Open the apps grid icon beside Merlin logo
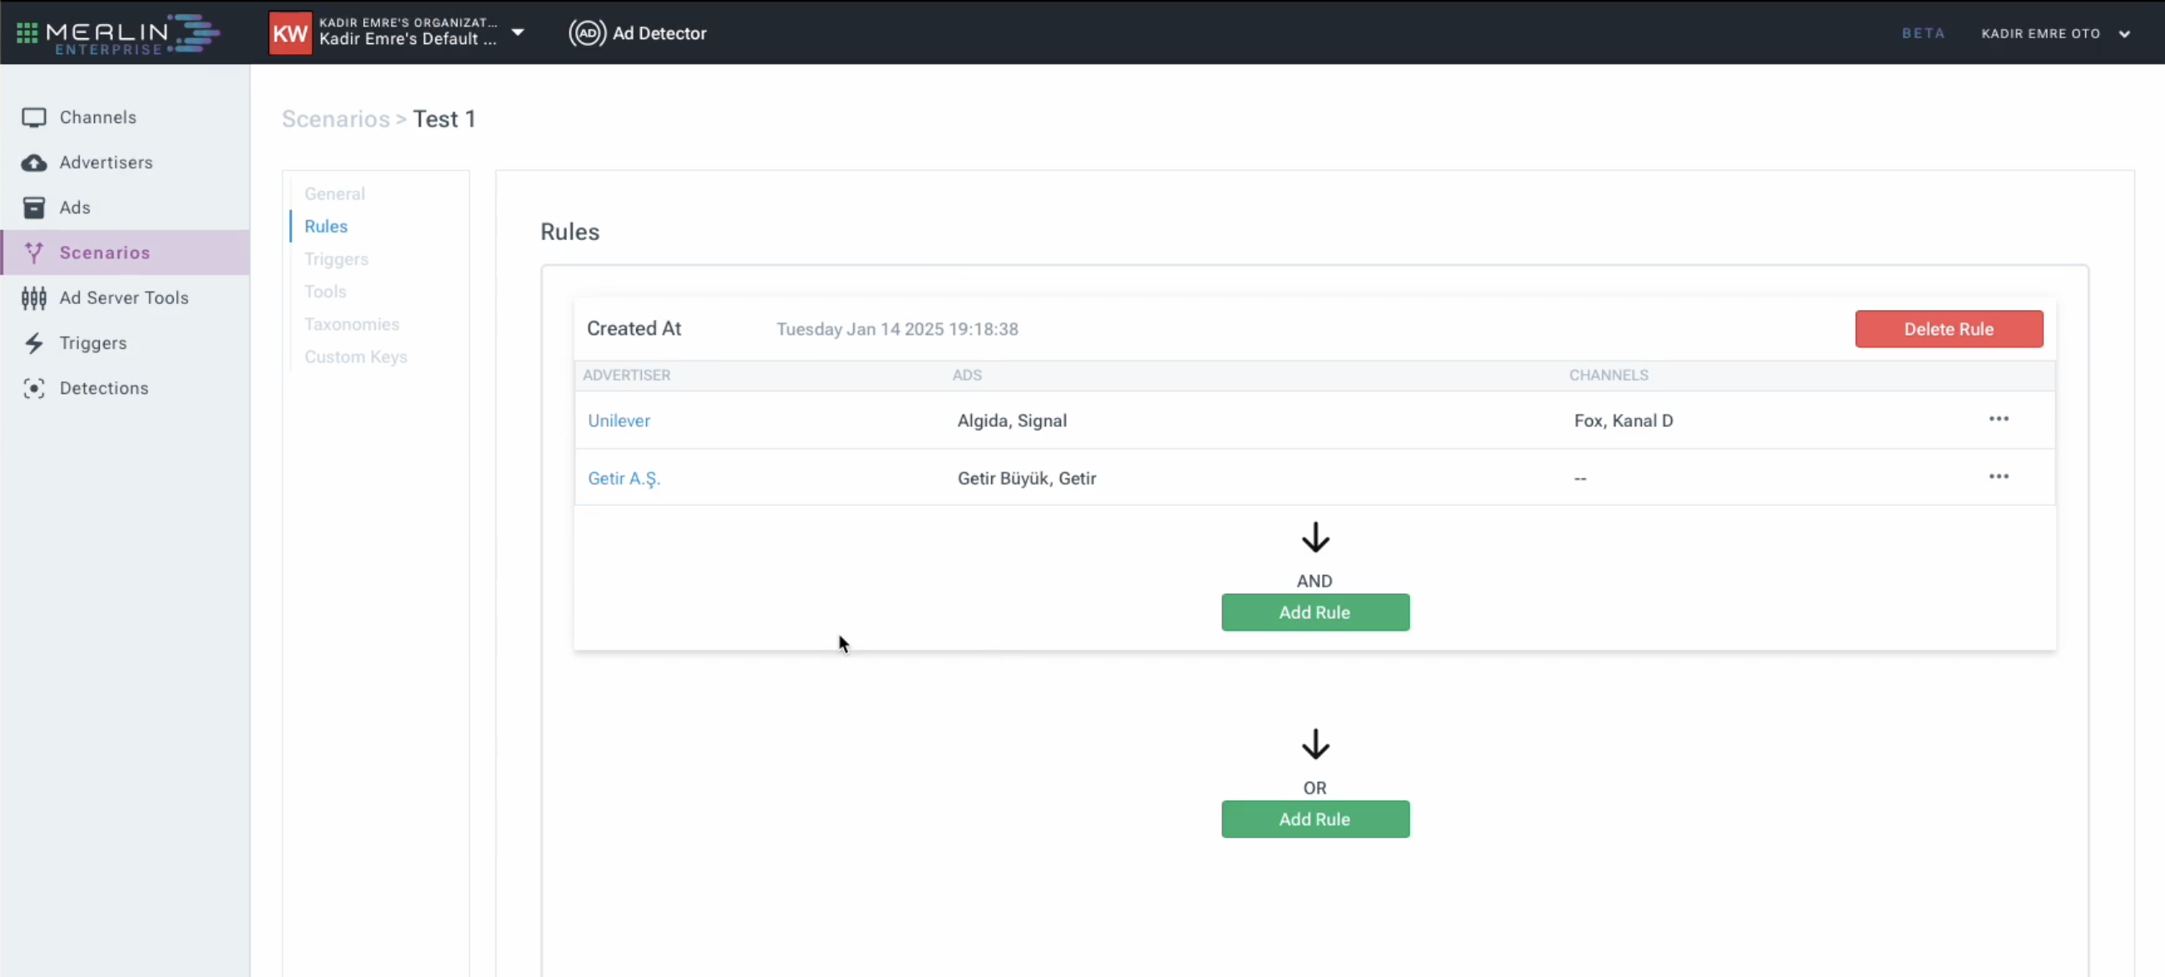This screenshot has height=977, width=2165. pos(27,32)
